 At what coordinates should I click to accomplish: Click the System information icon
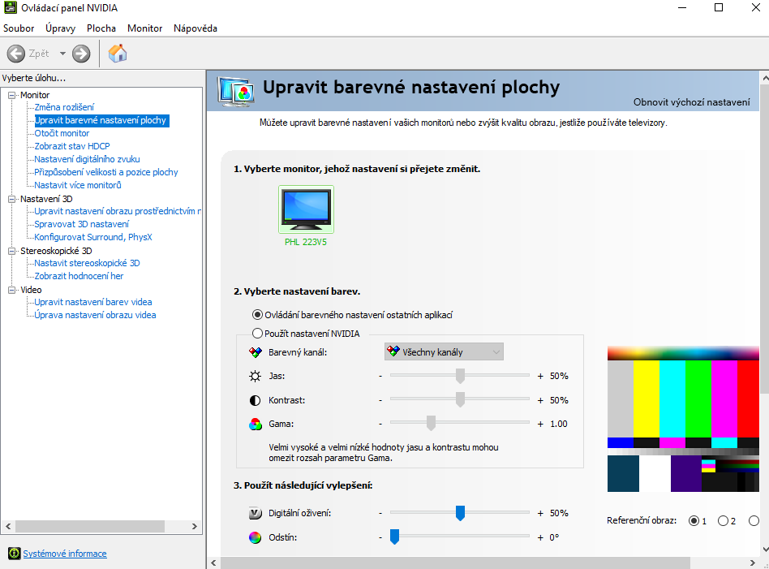coord(14,554)
